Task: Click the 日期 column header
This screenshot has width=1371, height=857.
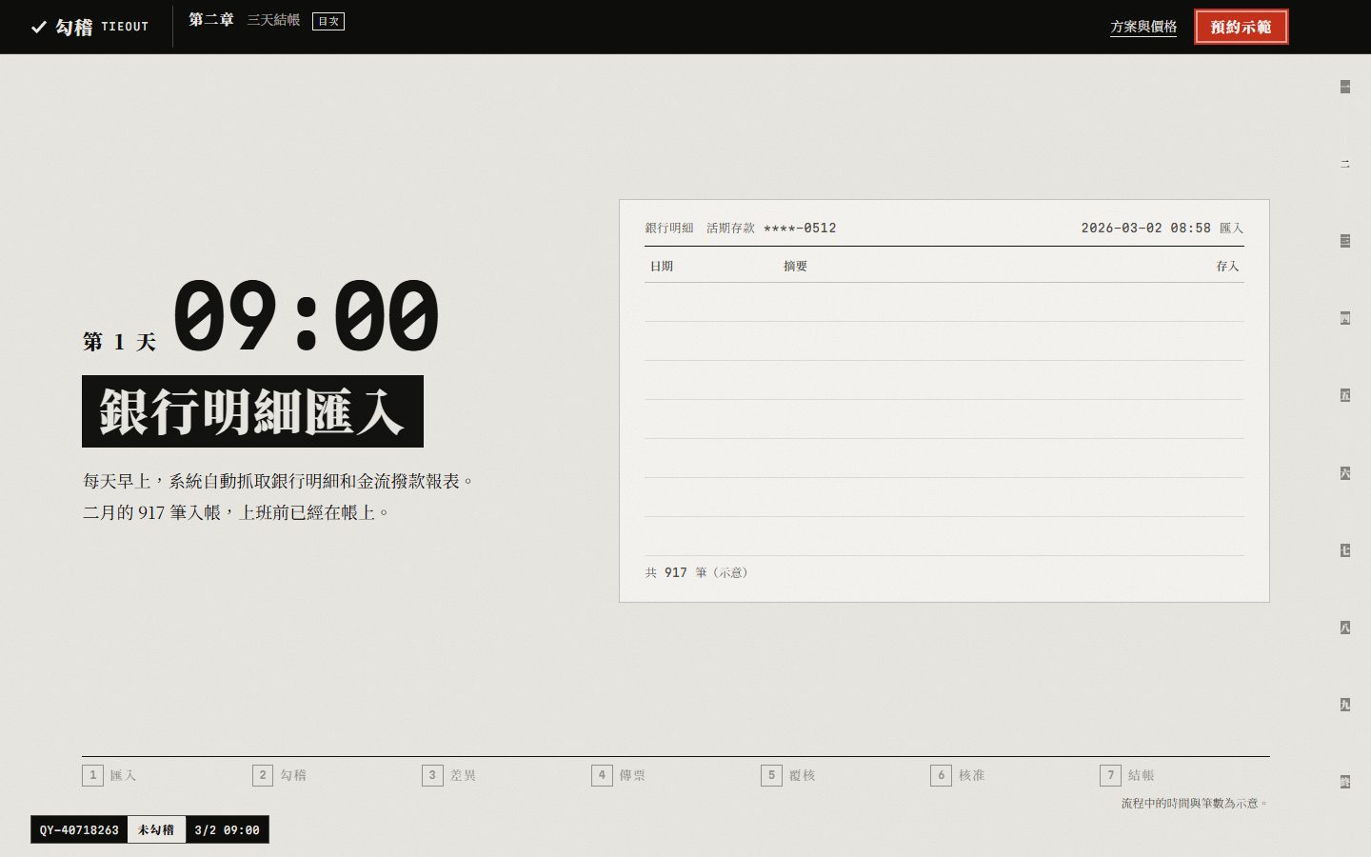Action: 662,267
